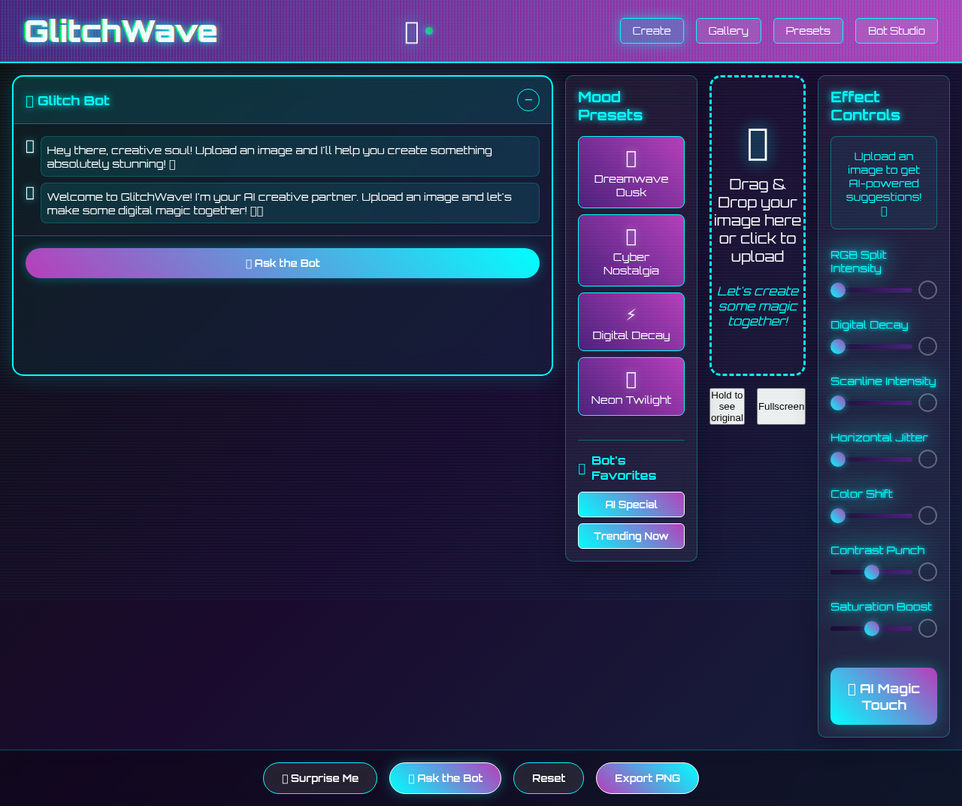Collapse the Glitch Bot chat panel
Viewport: 962px width, 806px height.
click(x=528, y=100)
